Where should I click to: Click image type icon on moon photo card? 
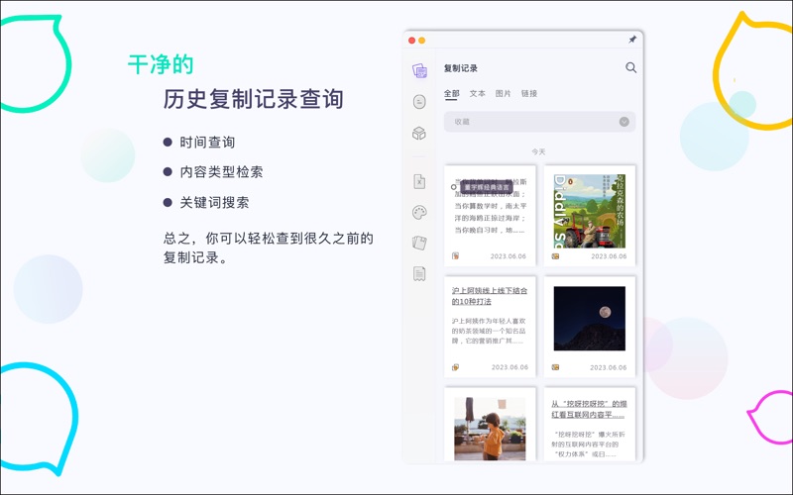click(555, 367)
